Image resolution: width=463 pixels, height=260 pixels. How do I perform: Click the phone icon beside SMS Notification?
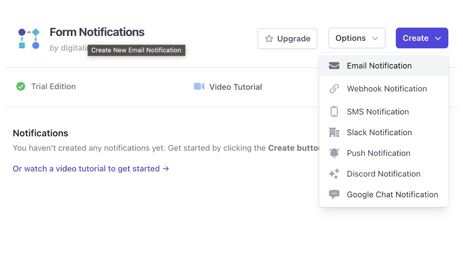334,112
